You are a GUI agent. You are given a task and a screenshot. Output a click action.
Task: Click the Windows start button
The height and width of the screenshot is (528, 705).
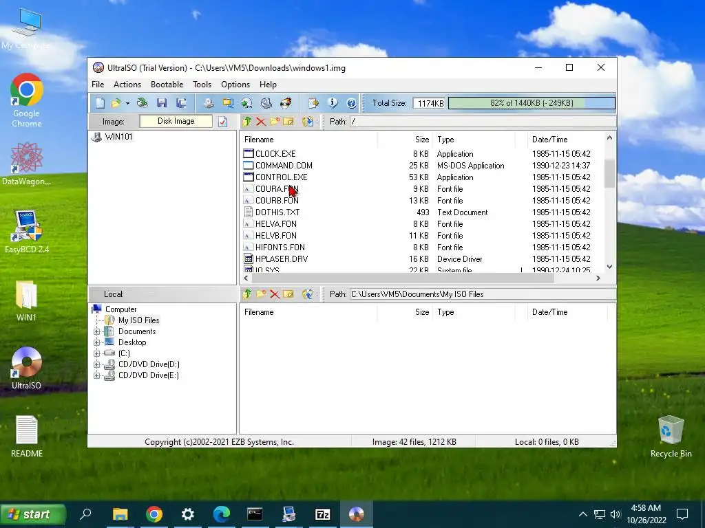(x=33, y=514)
